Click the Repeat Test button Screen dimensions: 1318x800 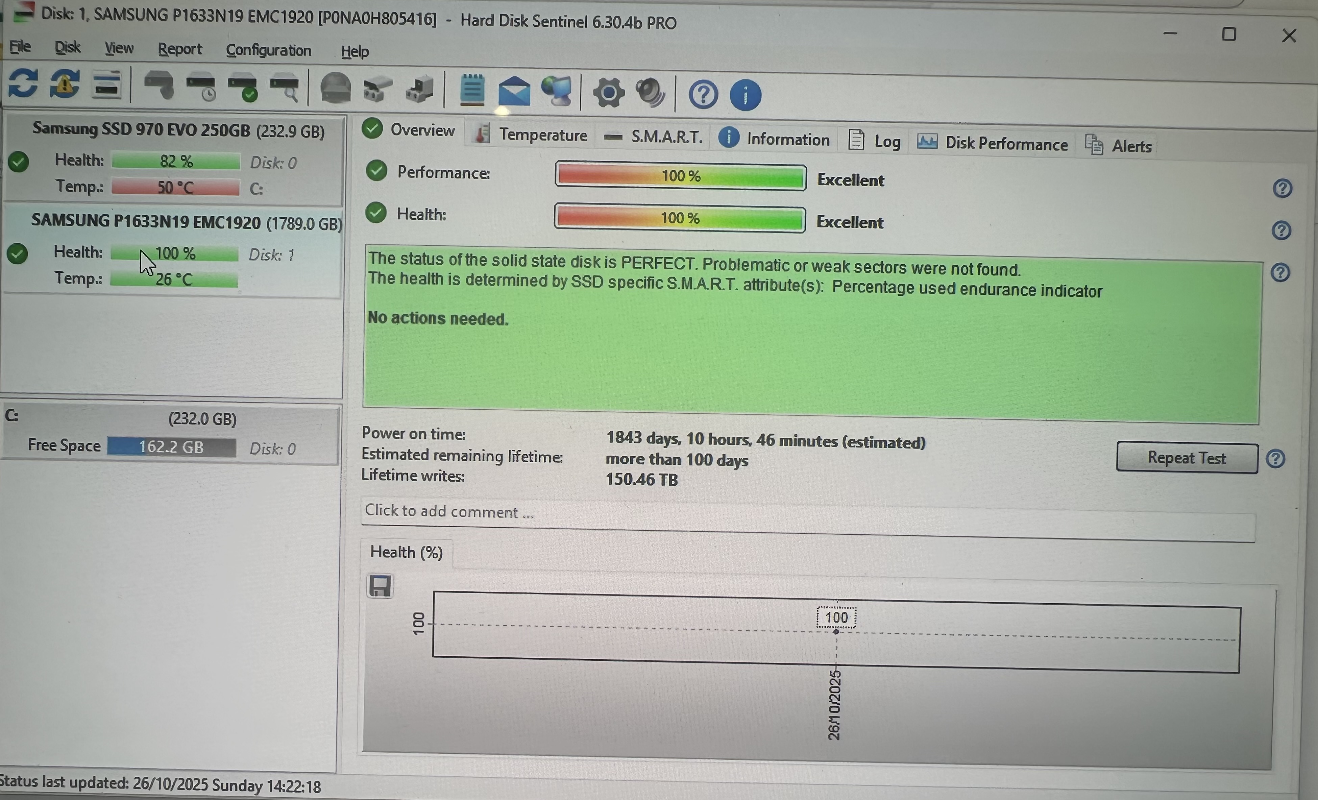coord(1187,458)
